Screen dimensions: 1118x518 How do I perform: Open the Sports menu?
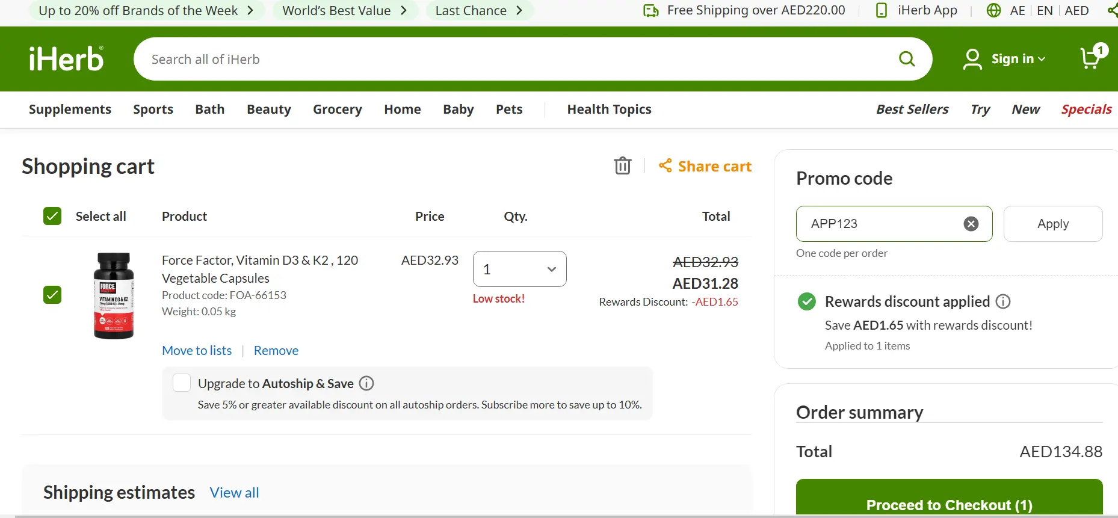pyautogui.click(x=153, y=109)
